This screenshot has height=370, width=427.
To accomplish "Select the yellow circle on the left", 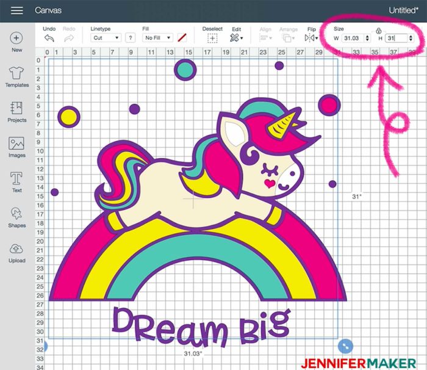I will 68,117.
